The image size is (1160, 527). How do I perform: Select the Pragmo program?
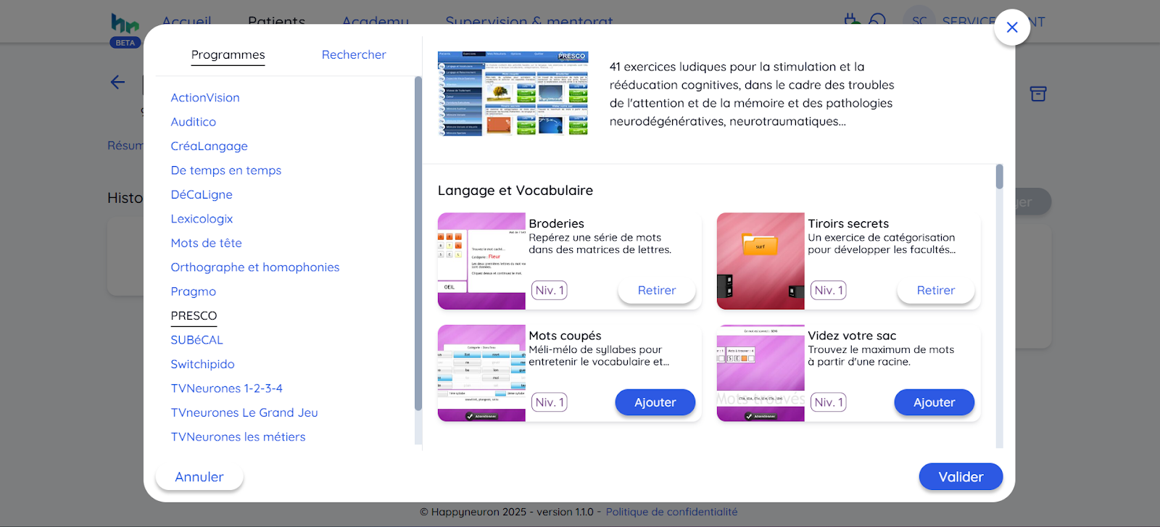[x=194, y=291]
